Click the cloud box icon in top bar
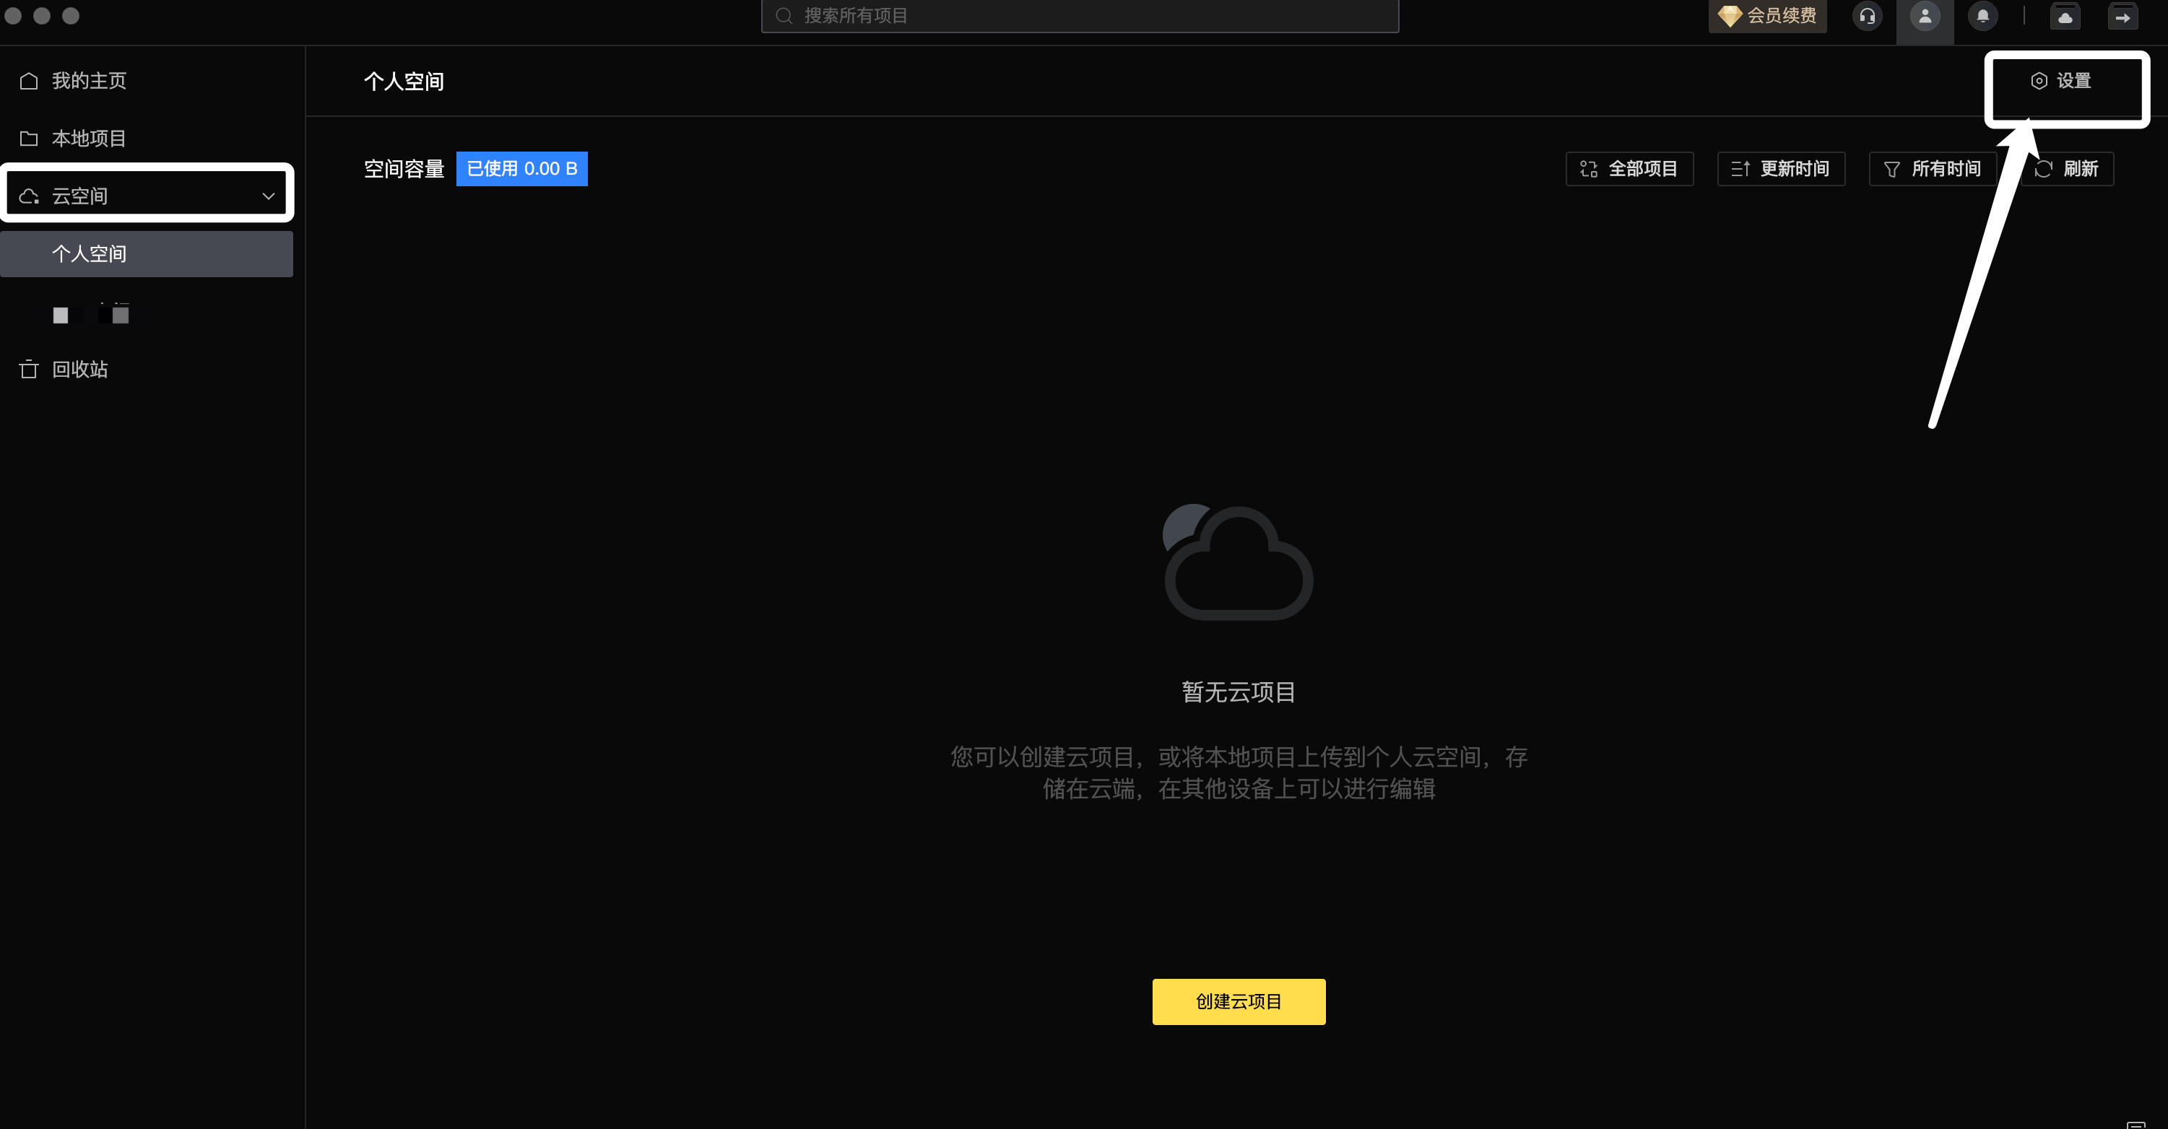Viewport: 2168px width, 1129px height. pos(2065,16)
